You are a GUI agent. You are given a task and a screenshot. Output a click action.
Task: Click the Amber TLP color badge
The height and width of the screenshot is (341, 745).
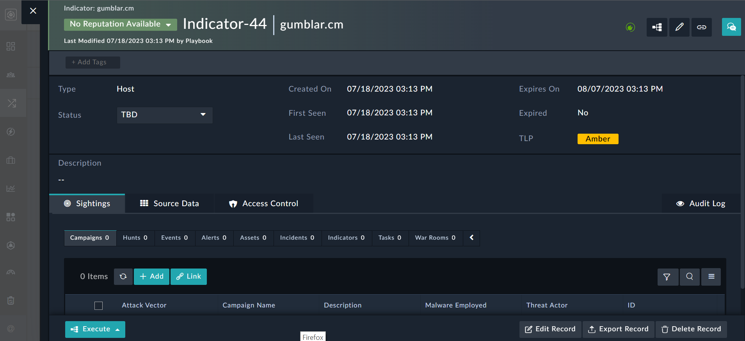pyautogui.click(x=597, y=139)
